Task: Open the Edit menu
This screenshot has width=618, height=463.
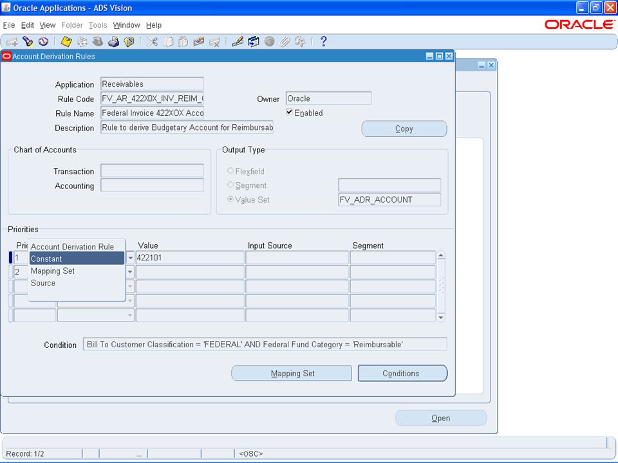Action: (27, 25)
